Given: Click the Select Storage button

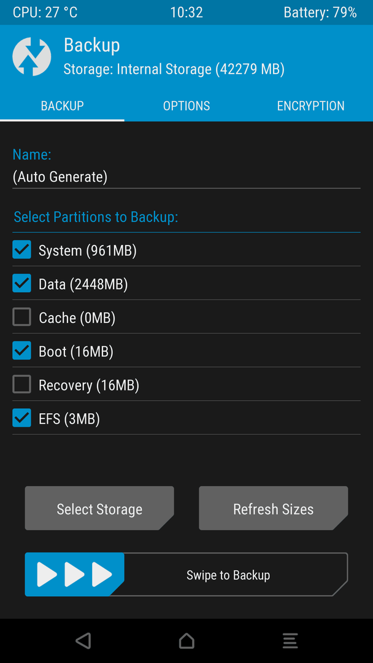Looking at the screenshot, I should [x=99, y=508].
